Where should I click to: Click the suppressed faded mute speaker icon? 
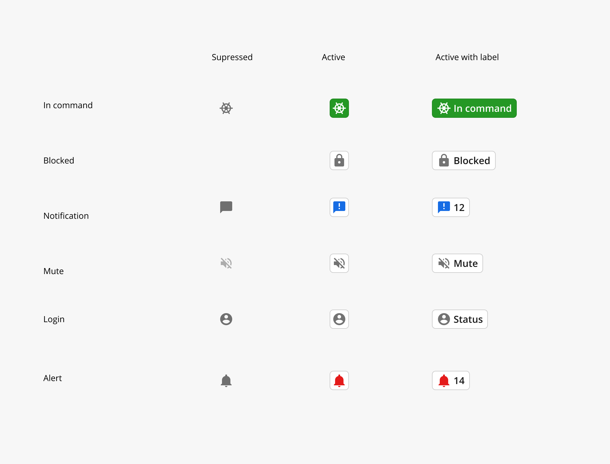pyautogui.click(x=226, y=263)
